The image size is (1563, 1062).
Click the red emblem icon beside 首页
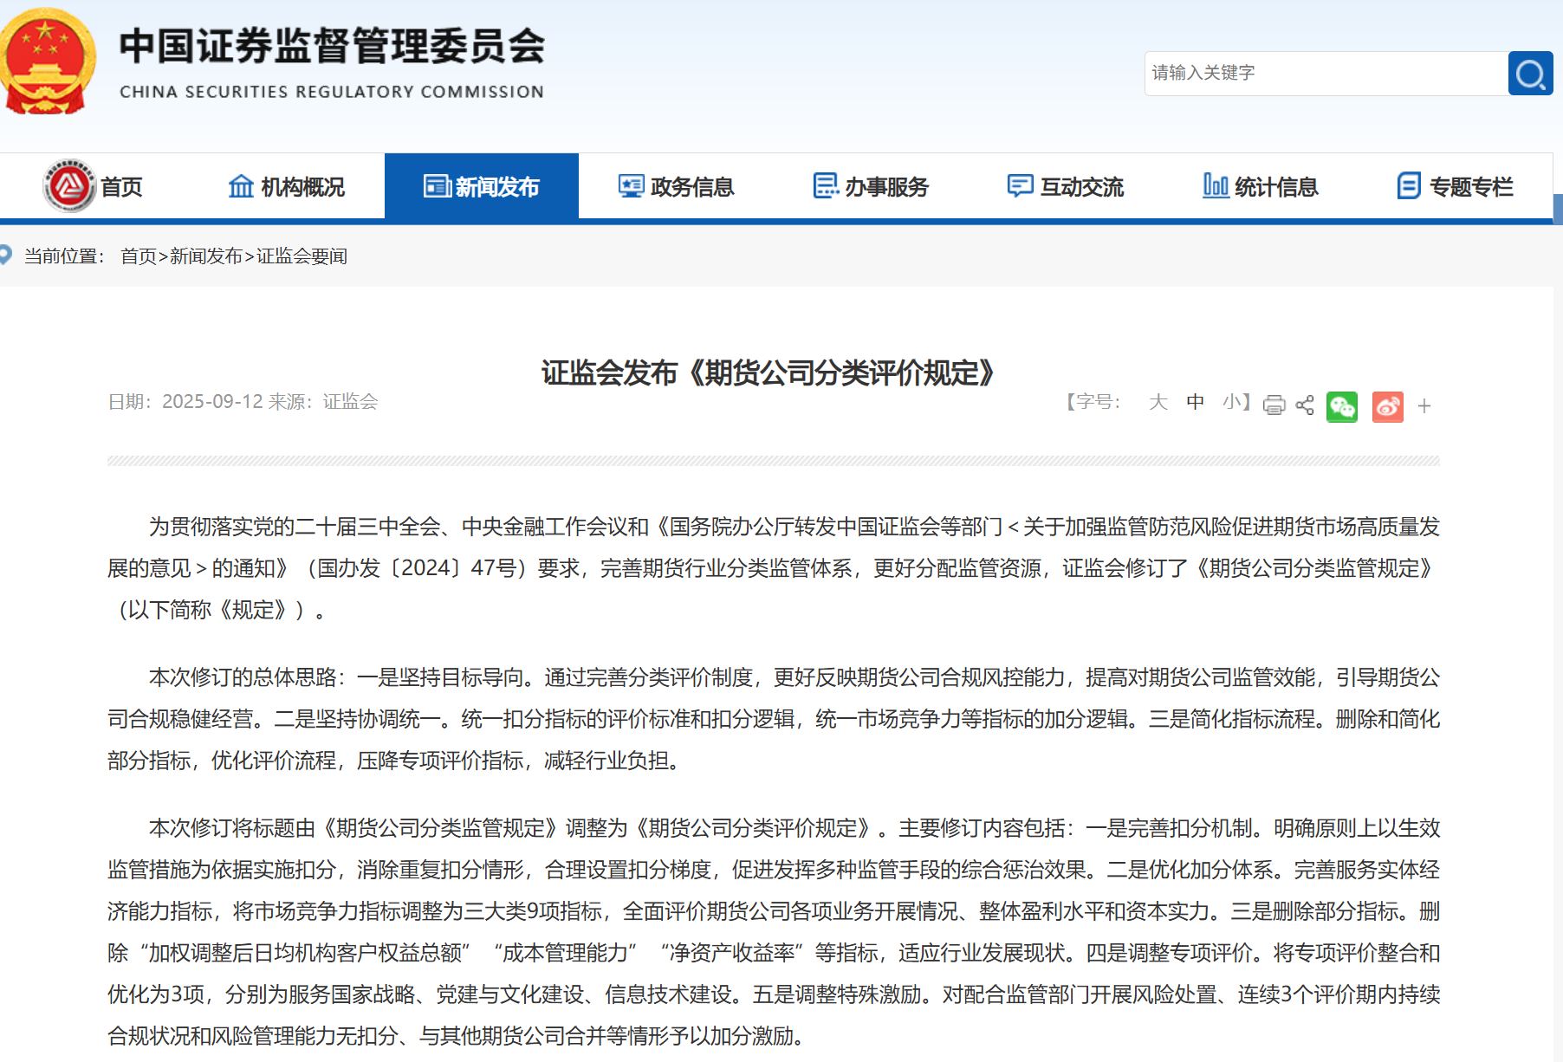click(69, 185)
